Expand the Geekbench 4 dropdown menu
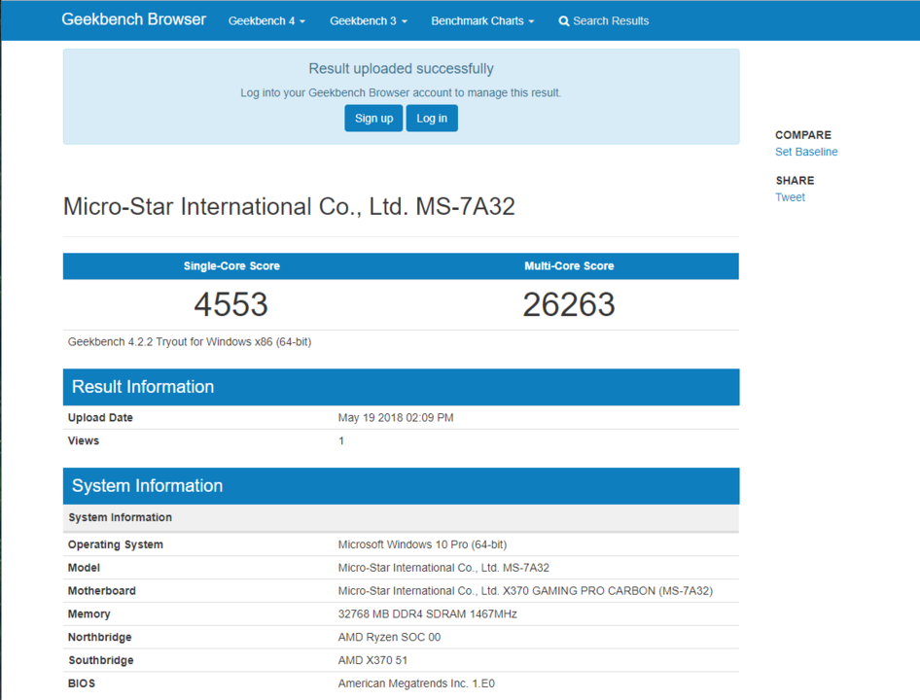 [267, 21]
